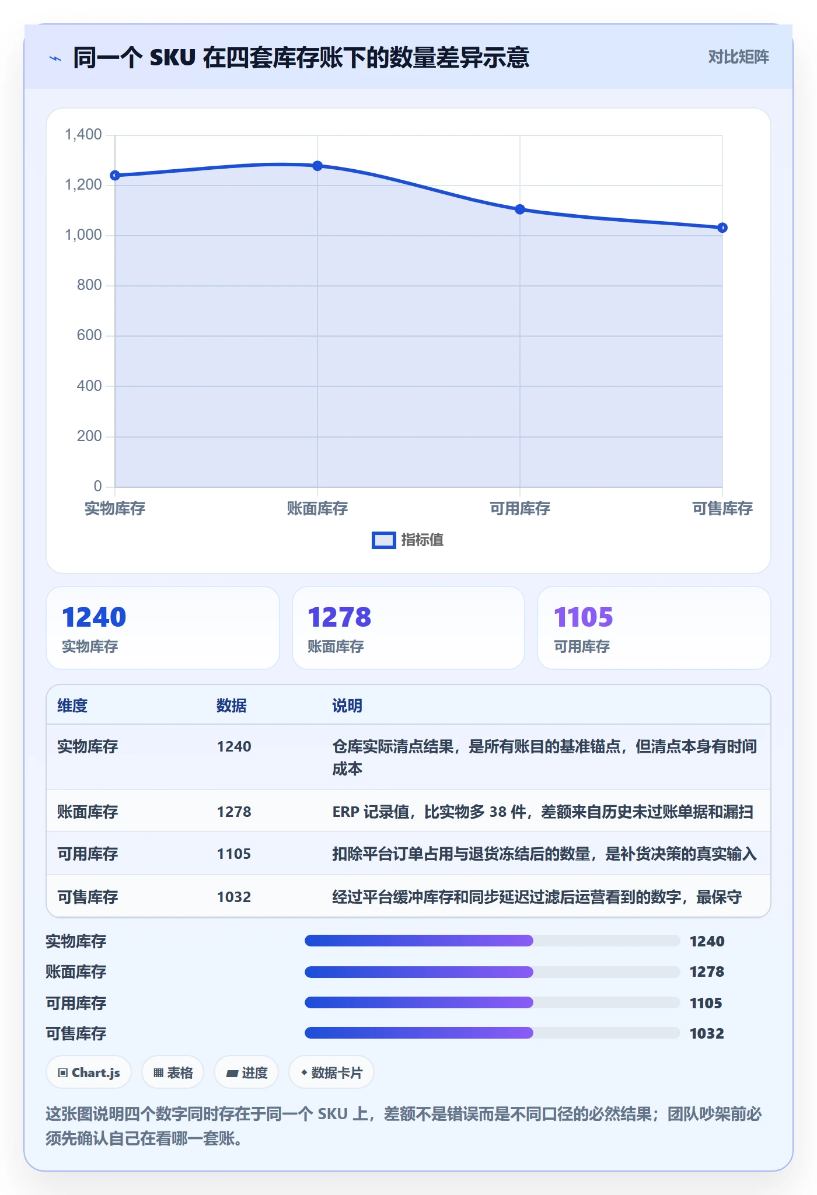Click the 数据 table column header
Viewport: 817px width, 1195px height.
point(232,705)
